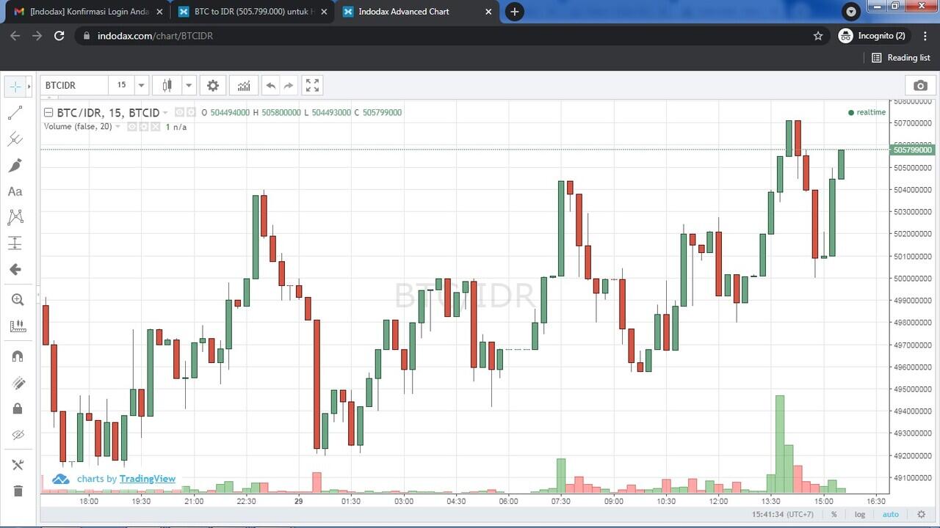Expand the cursor tool options arrow

click(29, 87)
